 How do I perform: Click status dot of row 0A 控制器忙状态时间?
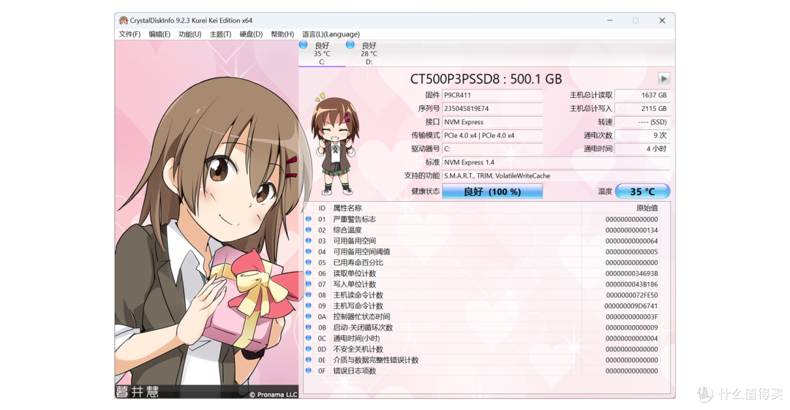[309, 316]
